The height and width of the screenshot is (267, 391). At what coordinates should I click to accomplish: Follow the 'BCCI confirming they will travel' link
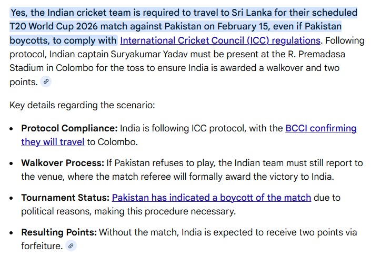[x=320, y=128]
